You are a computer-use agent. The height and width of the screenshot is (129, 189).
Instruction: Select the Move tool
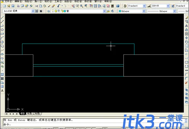tap(186, 38)
